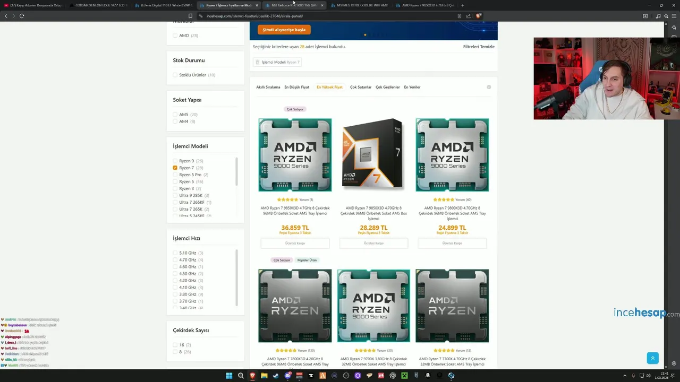
Task: Check Ryzen 5 Pro model filter
Action: point(175,175)
